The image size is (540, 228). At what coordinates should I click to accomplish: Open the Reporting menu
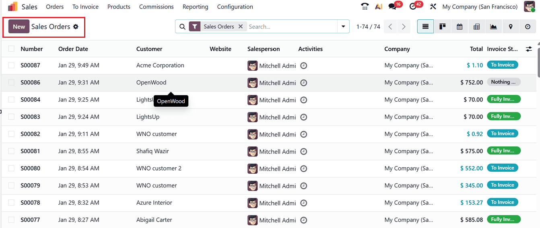coord(195,7)
